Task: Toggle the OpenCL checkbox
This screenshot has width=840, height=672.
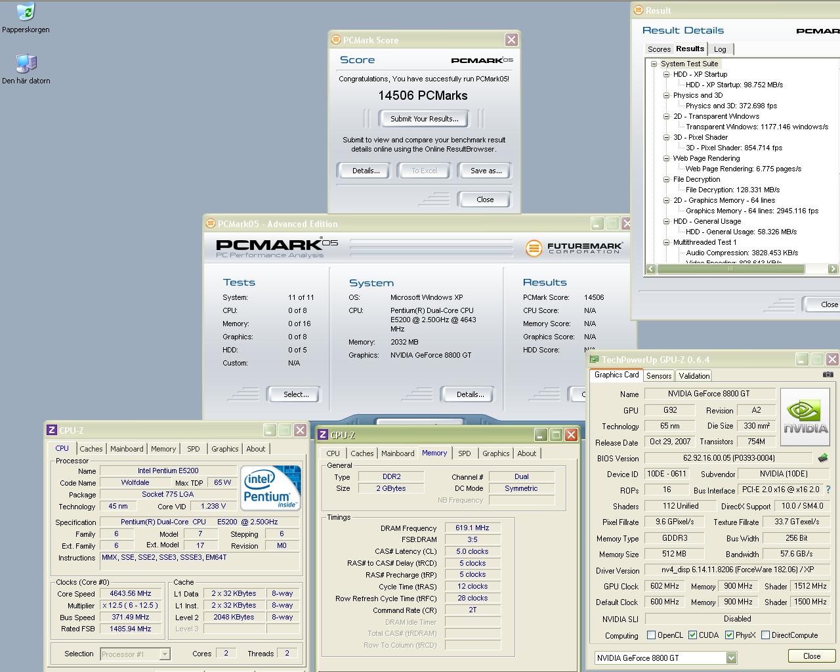Action: click(x=651, y=635)
